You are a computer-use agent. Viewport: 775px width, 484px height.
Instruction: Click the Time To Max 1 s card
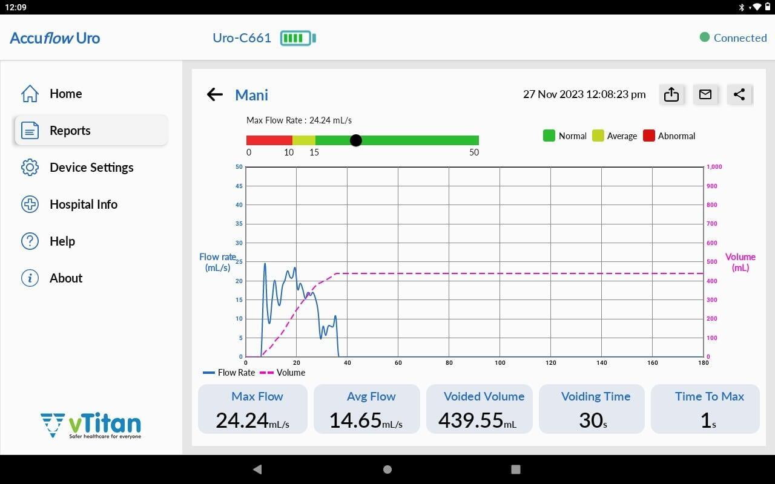point(705,409)
